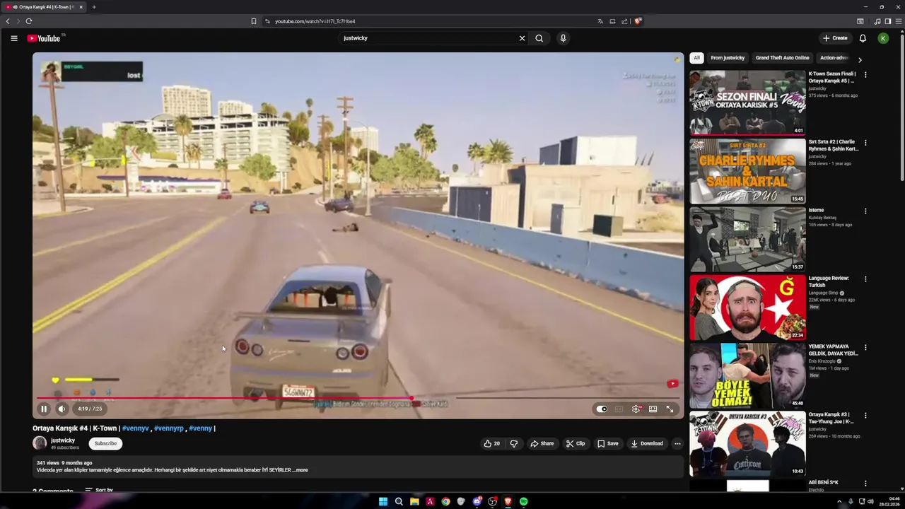This screenshot has width=905, height=509.
Task: Open the account avatar menu
Action: (x=883, y=38)
